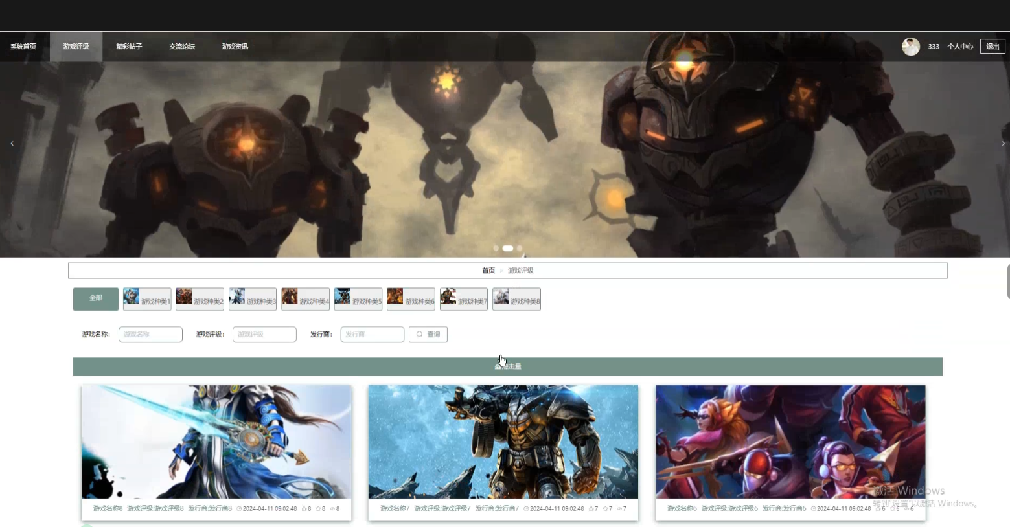Click 首页 breadcrumb link

coord(488,271)
